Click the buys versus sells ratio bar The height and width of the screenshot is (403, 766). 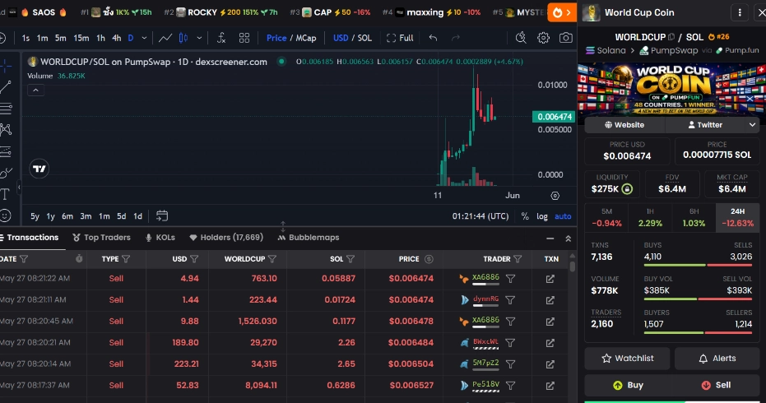(698, 266)
